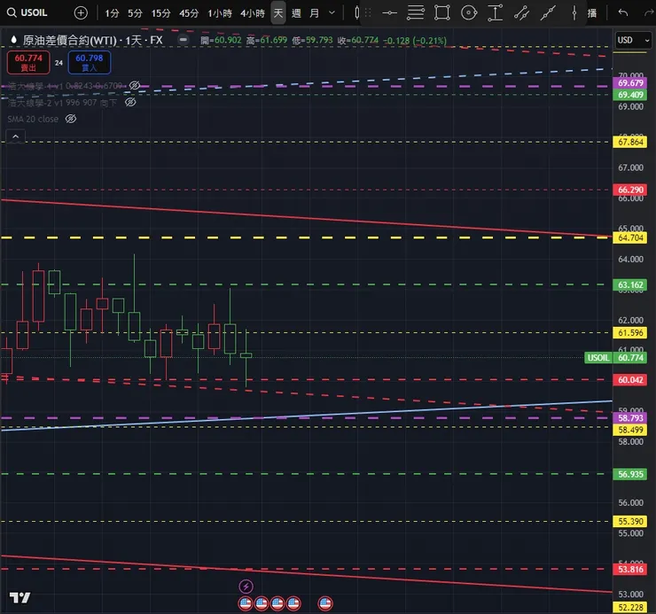Click the 58.793 purple price label
The height and width of the screenshot is (614, 656).
(630, 418)
